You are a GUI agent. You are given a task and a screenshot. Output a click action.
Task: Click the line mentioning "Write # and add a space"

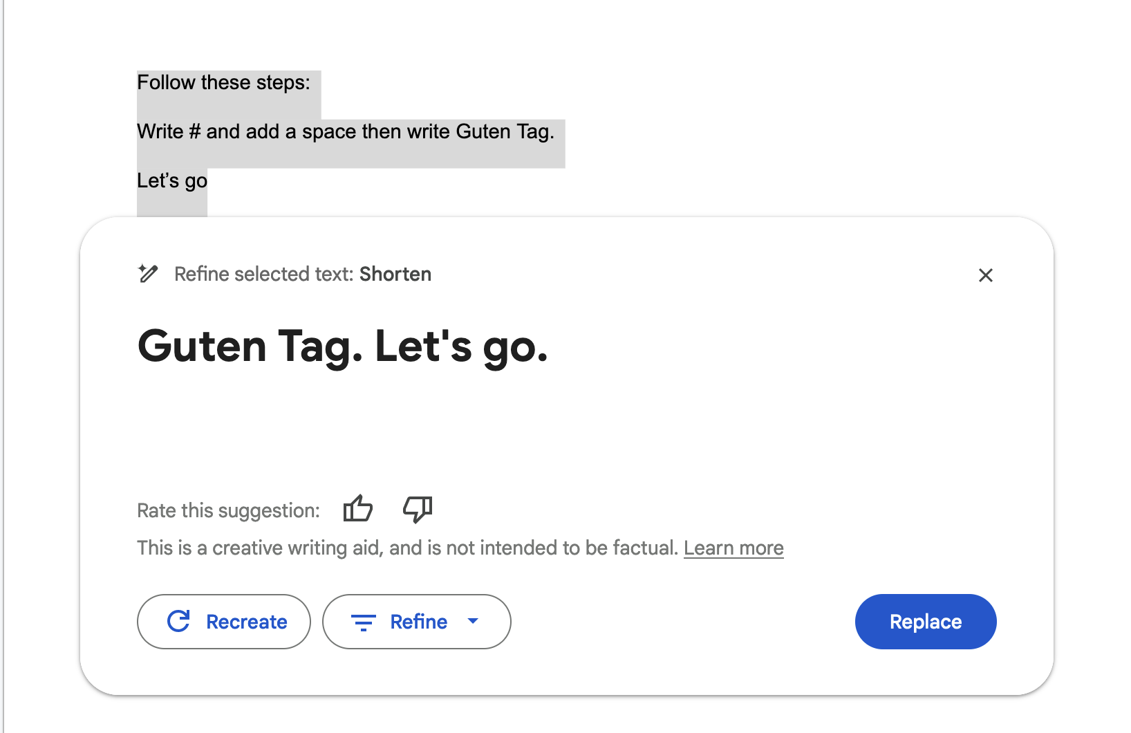coord(346,131)
